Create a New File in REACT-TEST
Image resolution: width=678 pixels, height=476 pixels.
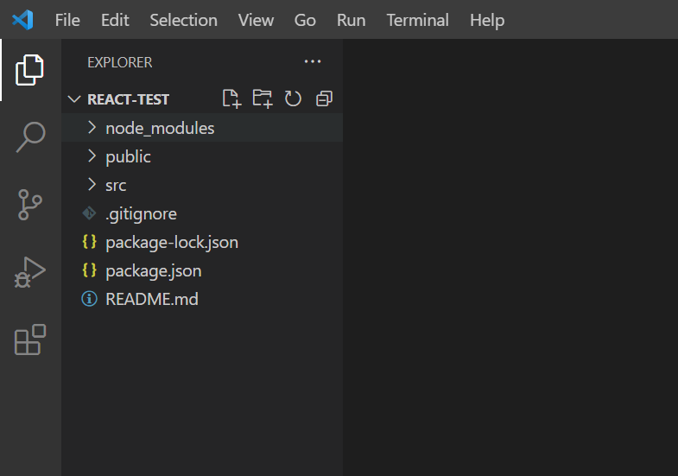(x=231, y=99)
